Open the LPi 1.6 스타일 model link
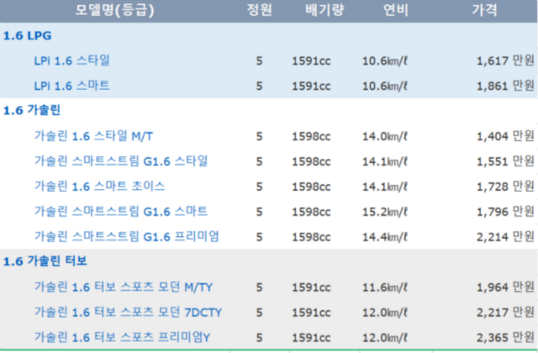The width and height of the screenshot is (538, 353). [71, 61]
